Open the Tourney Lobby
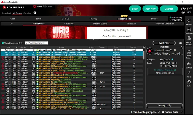The image size is (193, 115). pos(164,105)
